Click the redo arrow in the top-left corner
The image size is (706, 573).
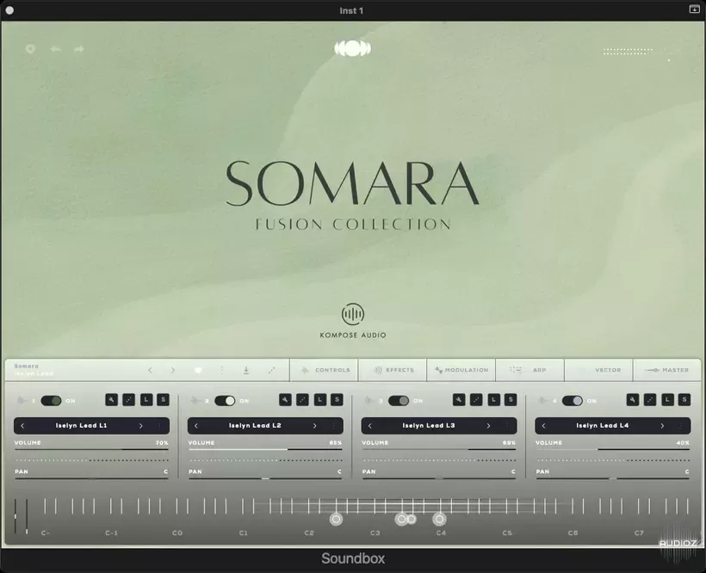click(x=79, y=48)
